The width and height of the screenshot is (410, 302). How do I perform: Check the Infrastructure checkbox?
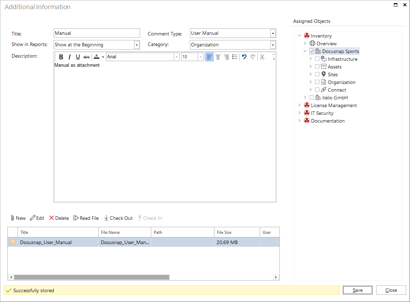pyautogui.click(x=317, y=59)
